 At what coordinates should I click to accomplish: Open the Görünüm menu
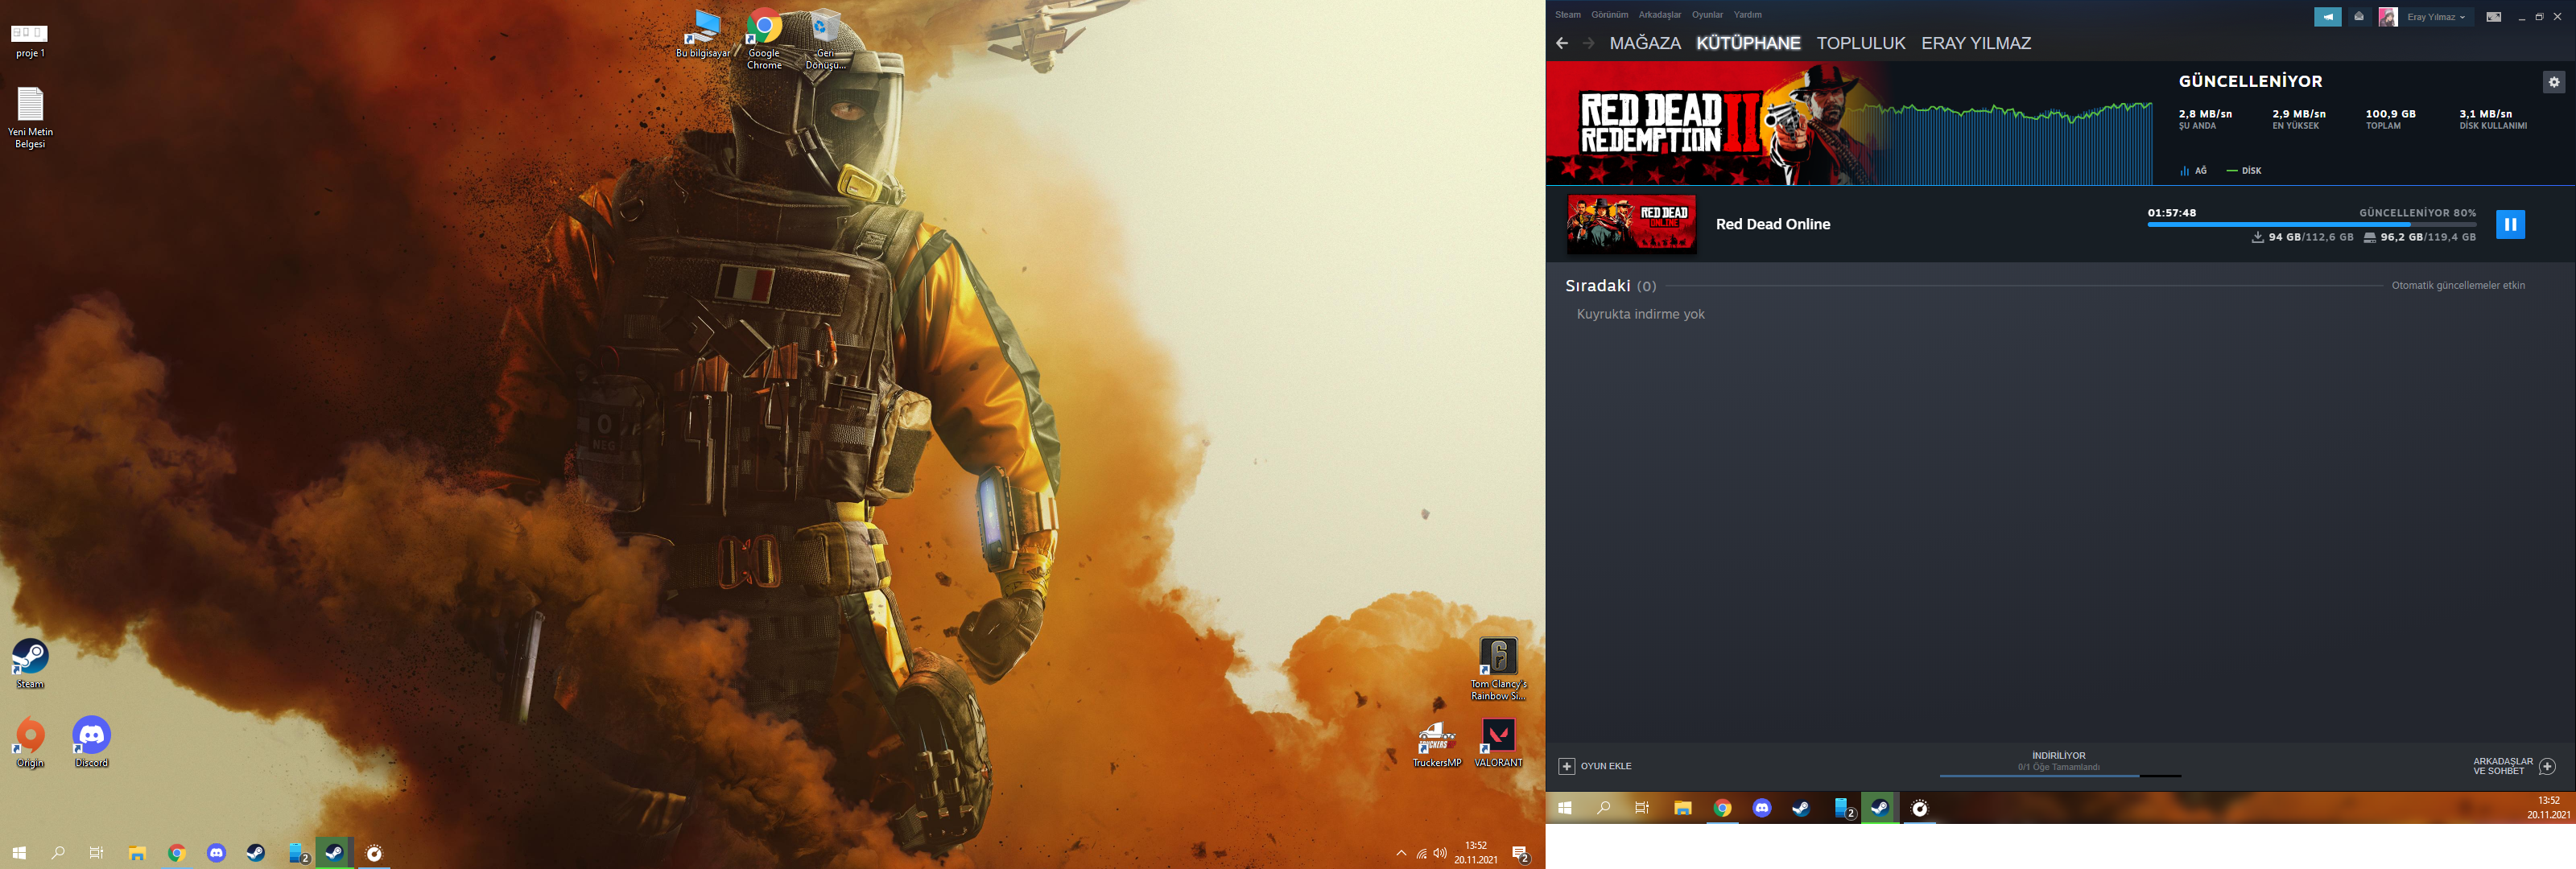[x=1609, y=15]
